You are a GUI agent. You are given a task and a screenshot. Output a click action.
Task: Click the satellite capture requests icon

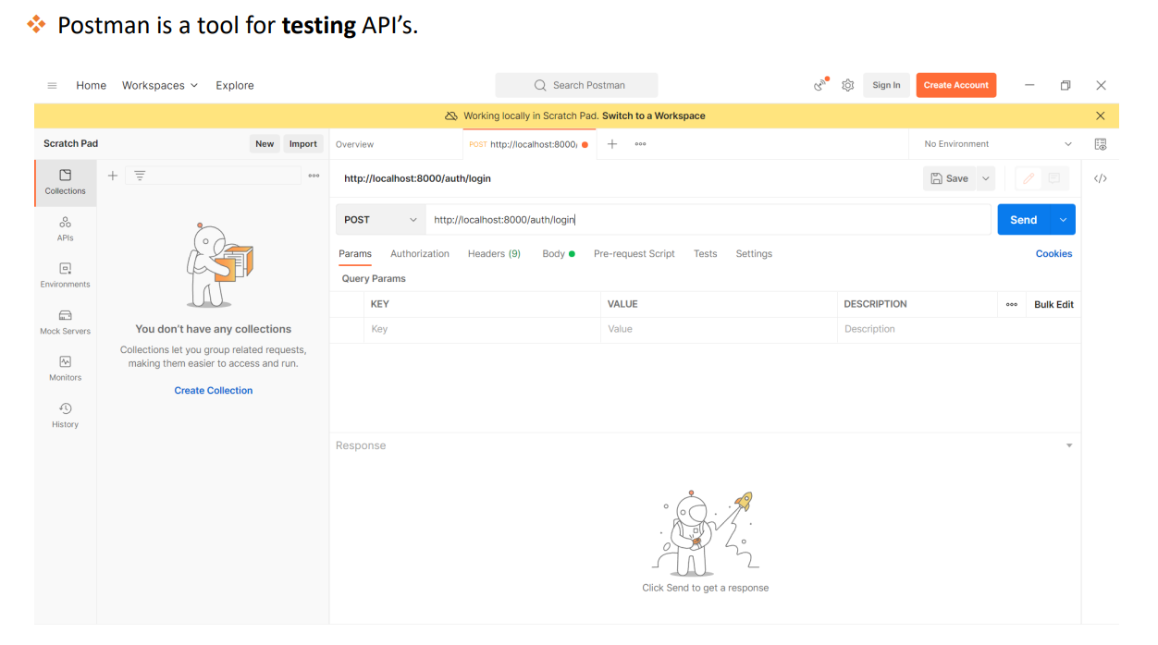(x=820, y=85)
